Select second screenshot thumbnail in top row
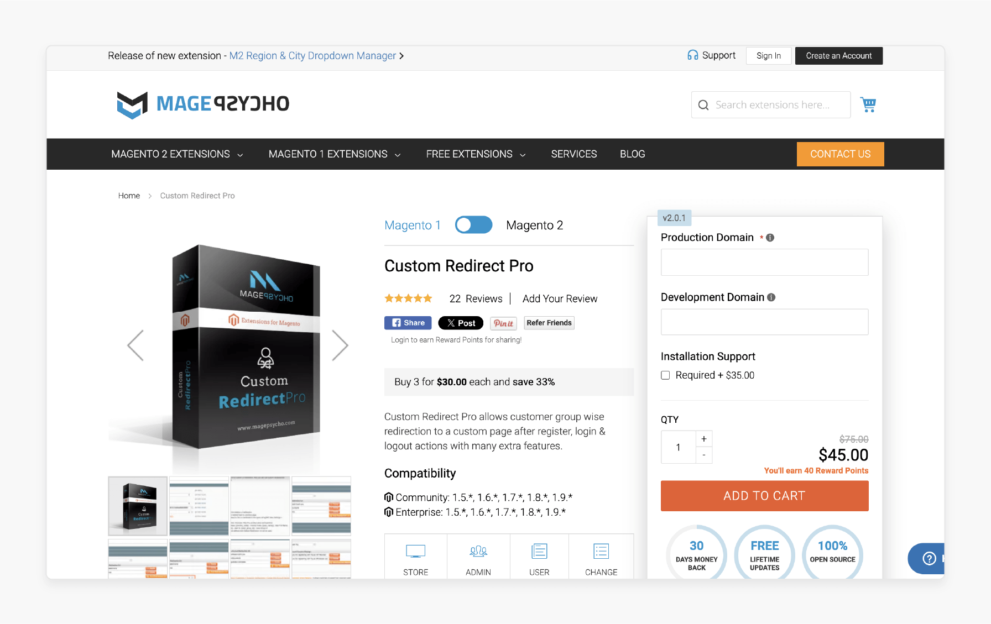Image resolution: width=991 pixels, height=624 pixels. click(199, 506)
